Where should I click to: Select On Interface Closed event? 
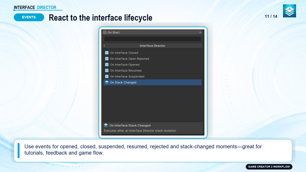click(152, 53)
